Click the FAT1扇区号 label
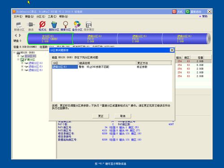This screenshot has width=224, height=168. (65, 127)
